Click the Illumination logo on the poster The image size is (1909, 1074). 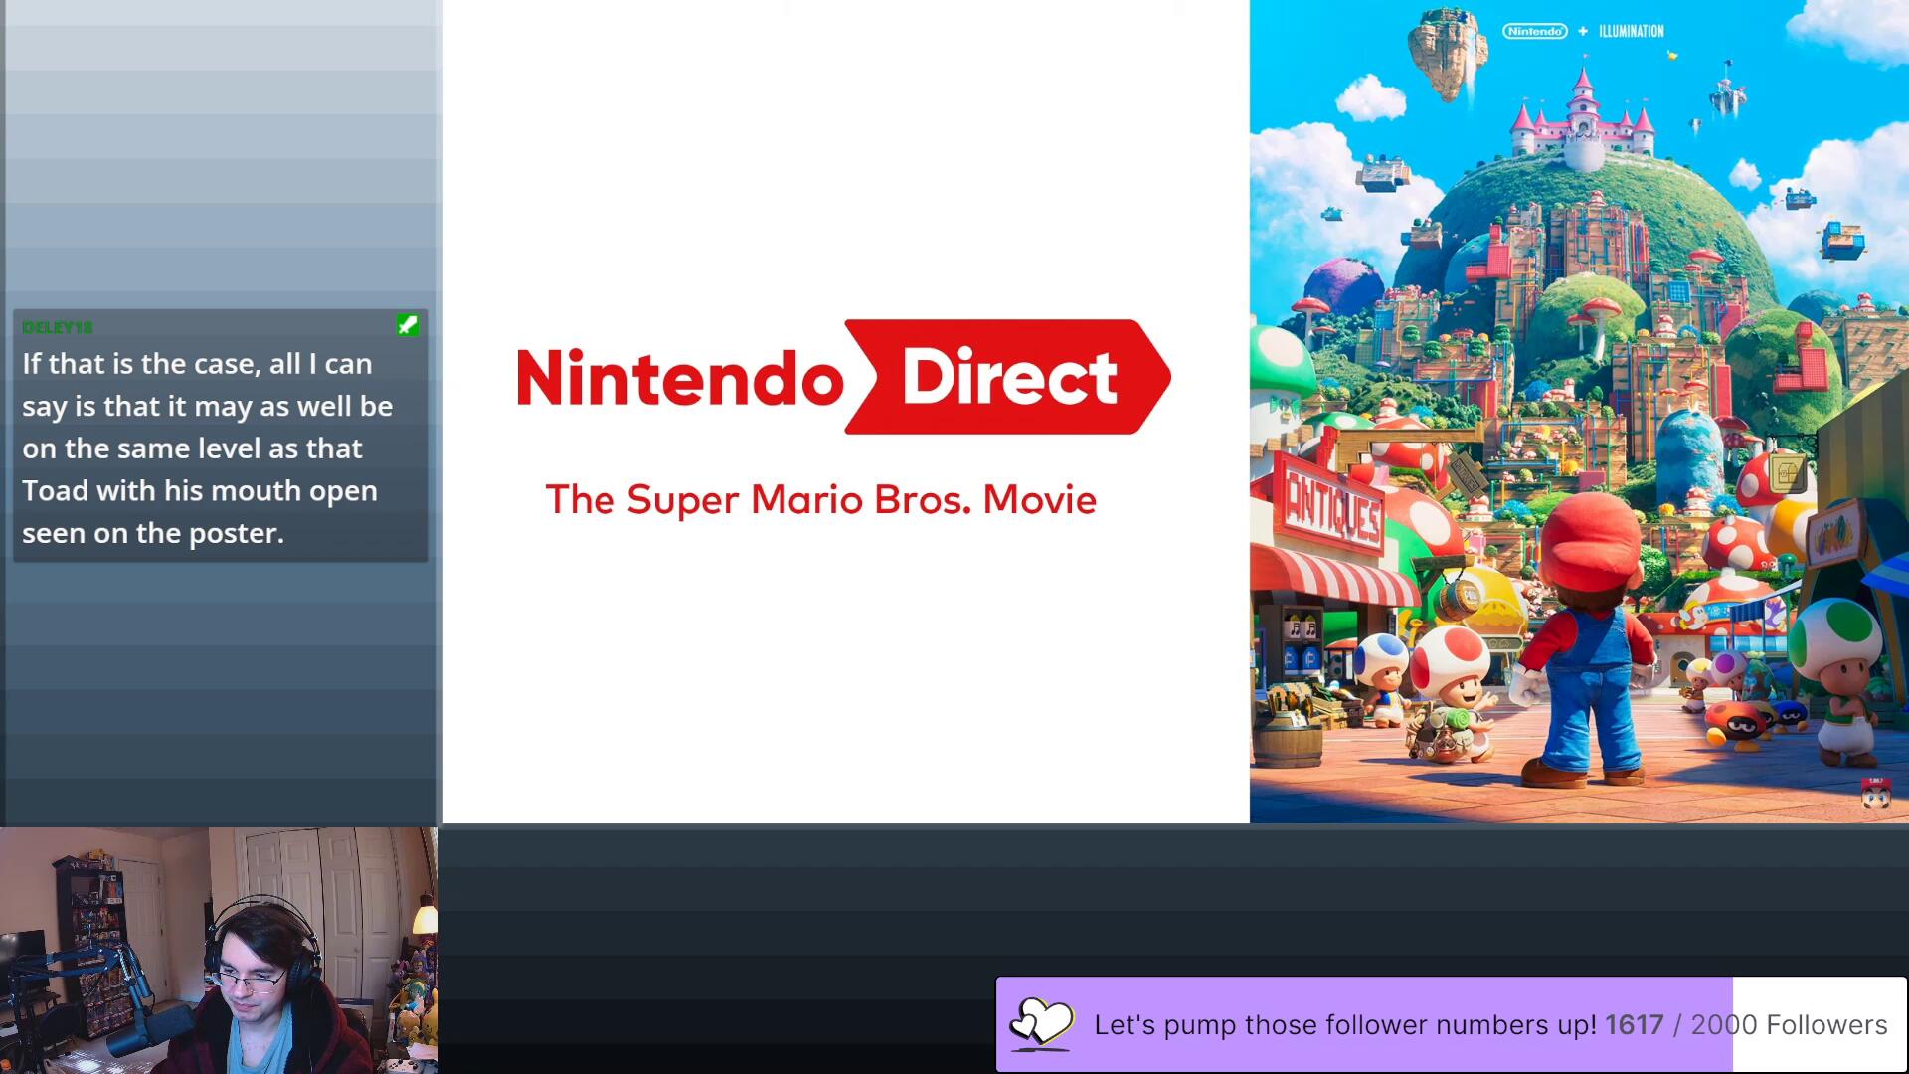pos(1631,31)
